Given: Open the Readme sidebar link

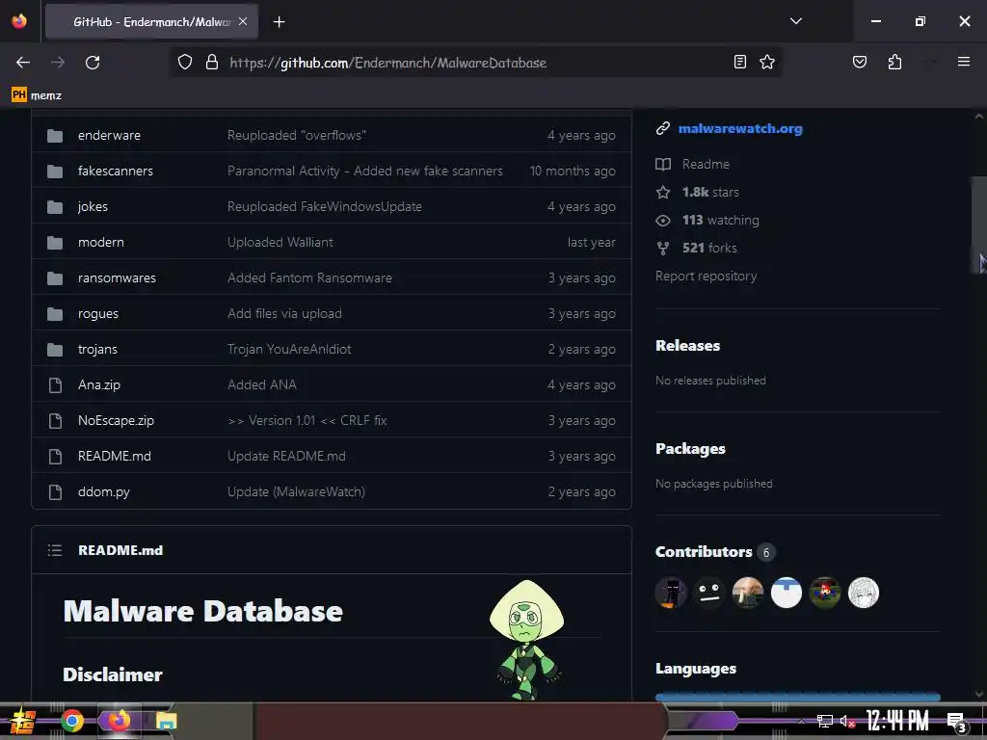Looking at the screenshot, I should coord(706,164).
